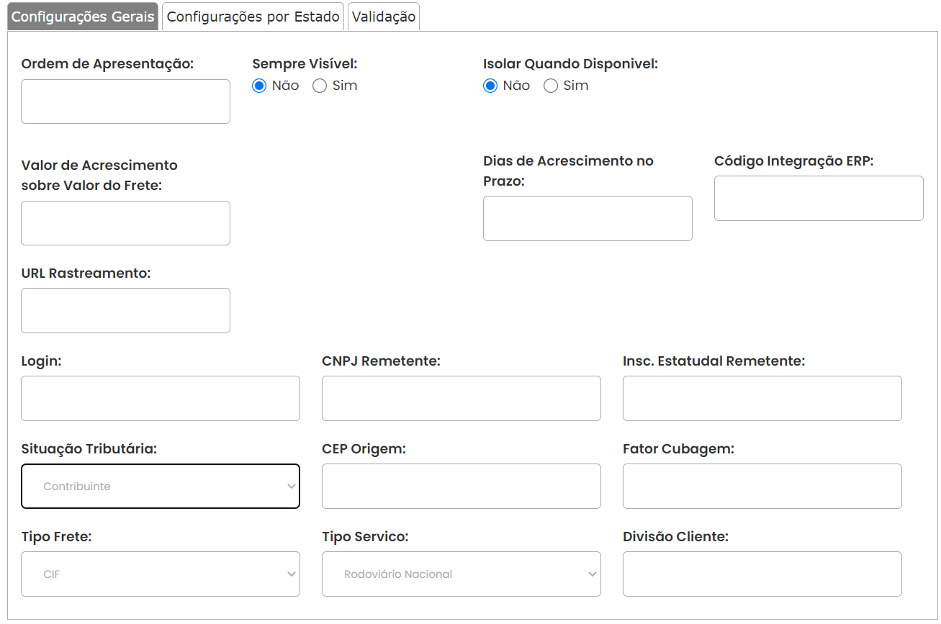This screenshot has width=941, height=624.
Task: Click the 'Isolar Quando Disponivel:' label
Action: click(x=571, y=63)
